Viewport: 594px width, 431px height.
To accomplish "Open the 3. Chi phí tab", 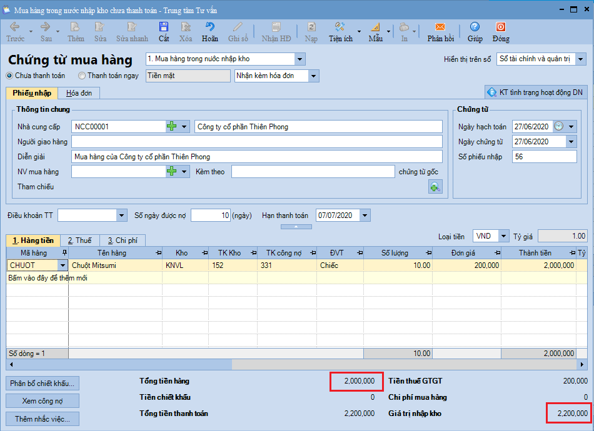I will click(123, 240).
